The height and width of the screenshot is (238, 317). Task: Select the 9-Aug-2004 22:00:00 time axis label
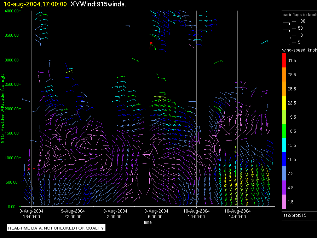pos(73,213)
